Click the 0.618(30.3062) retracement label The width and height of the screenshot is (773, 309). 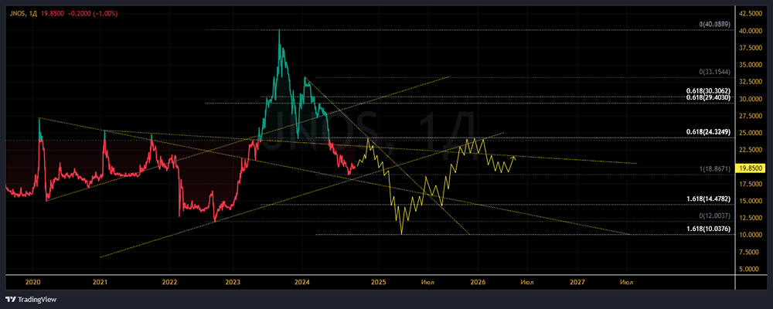click(707, 91)
